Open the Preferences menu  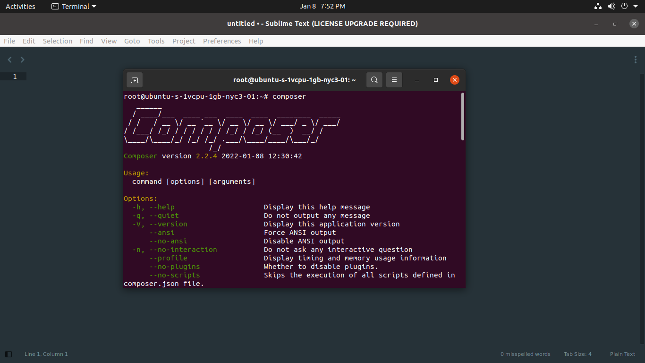pos(222,41)
